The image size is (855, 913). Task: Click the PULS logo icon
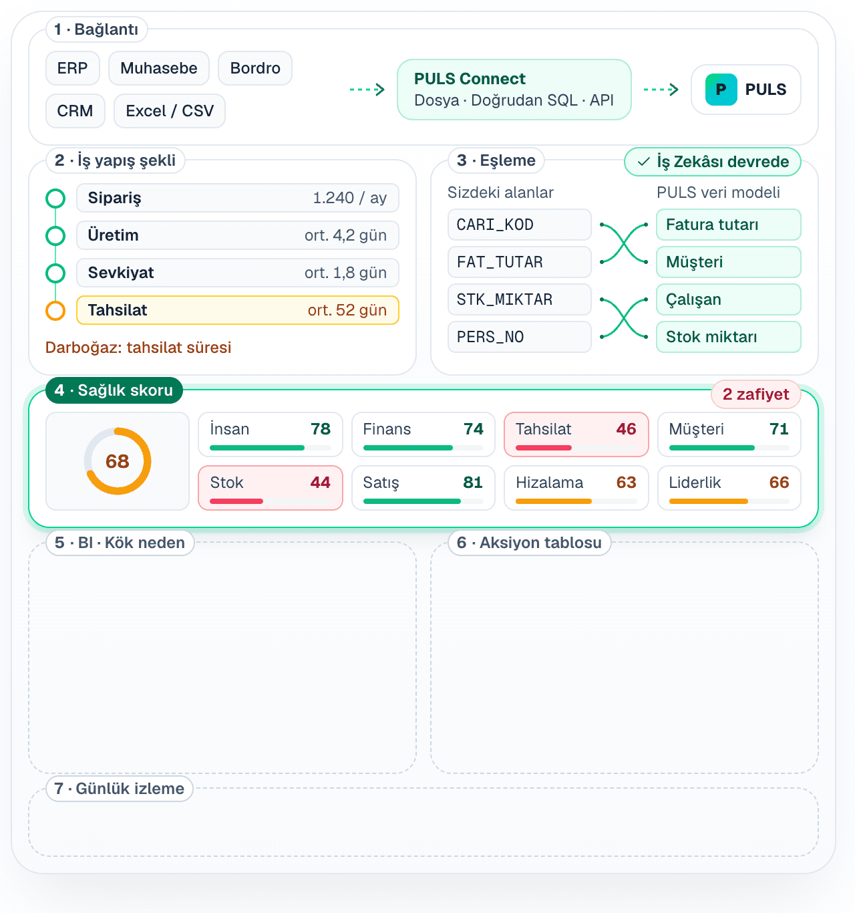click(x=721, y=90)
